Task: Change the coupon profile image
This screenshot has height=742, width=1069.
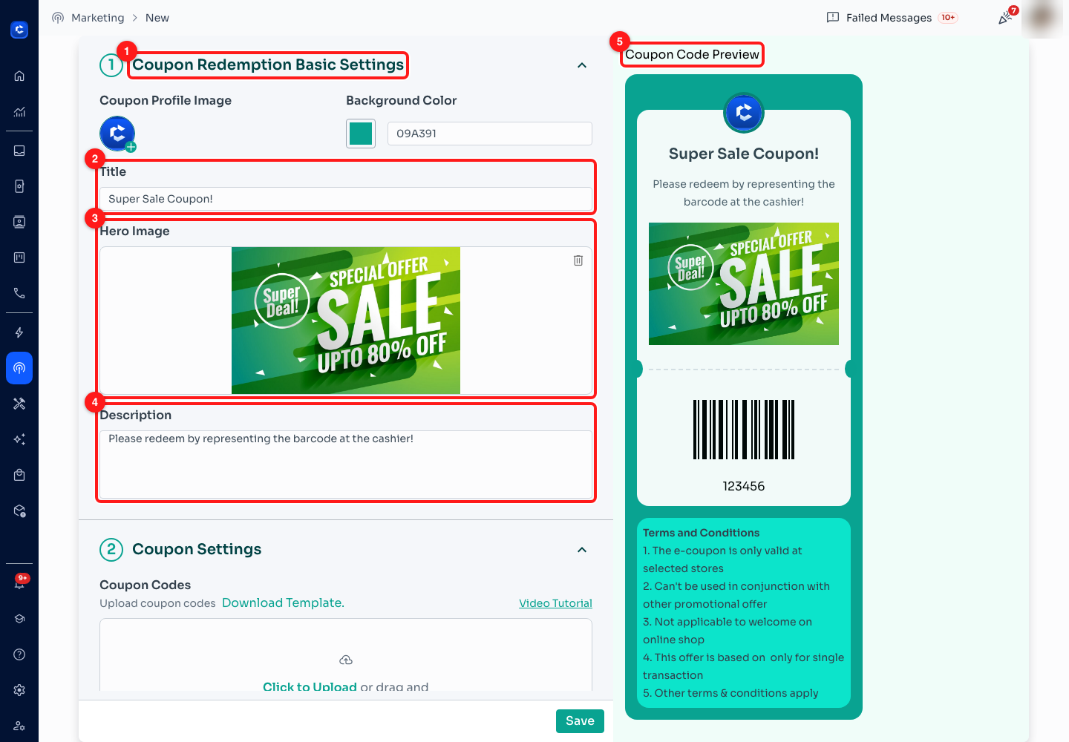Action: pos(117,134)
